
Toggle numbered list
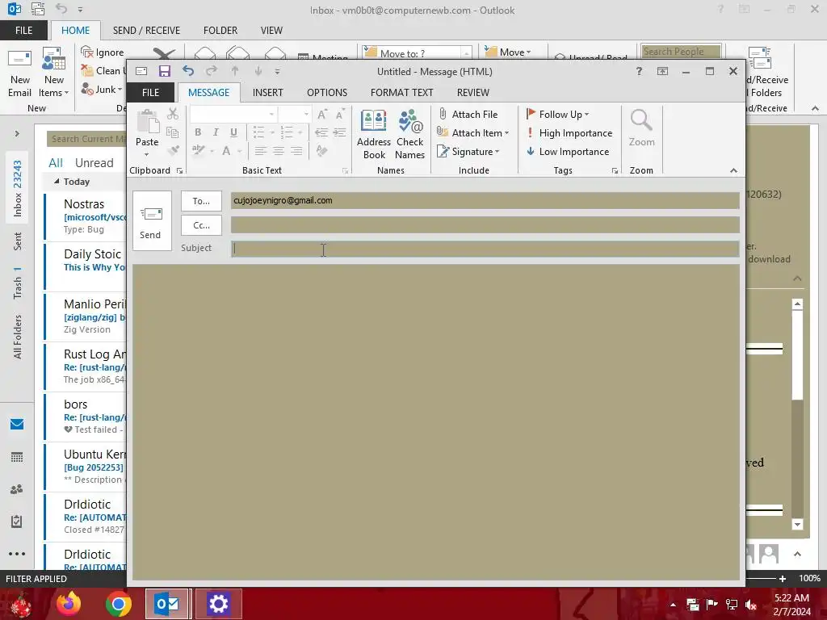click(287, 132)
